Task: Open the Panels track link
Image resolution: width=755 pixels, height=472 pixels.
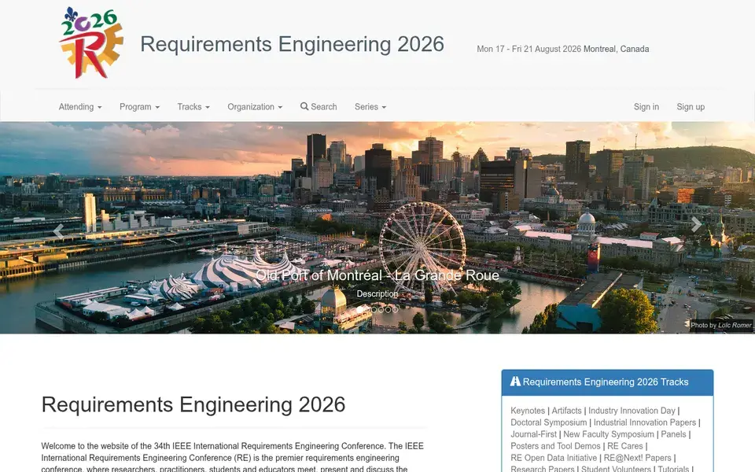Action: click(673, 434)
